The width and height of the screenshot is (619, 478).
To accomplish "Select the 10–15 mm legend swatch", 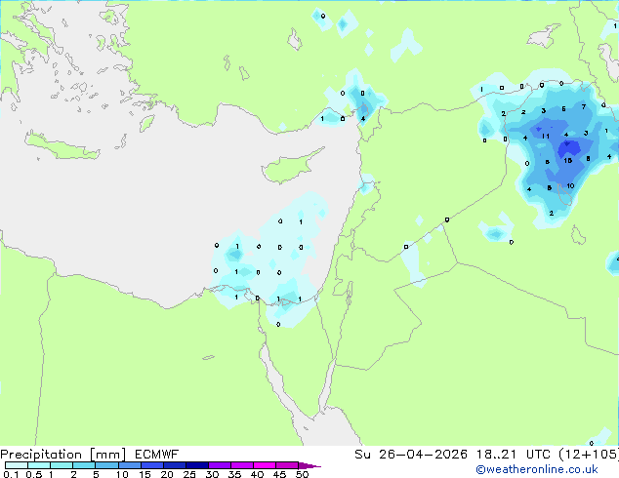I will [x=130, y=465].
